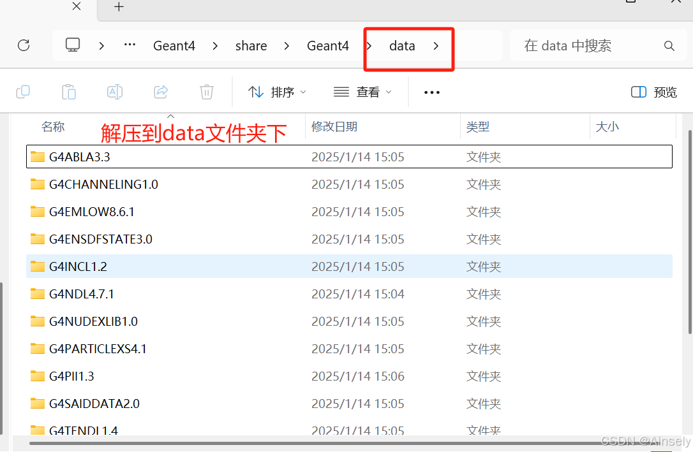693x452 pixels.
Task: Open the 排序 sort dropdown
Action: tap(277, 92)
